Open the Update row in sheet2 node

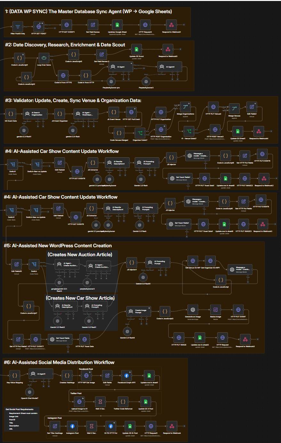[x=200, y=337]
